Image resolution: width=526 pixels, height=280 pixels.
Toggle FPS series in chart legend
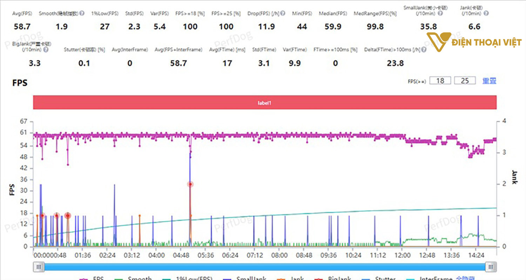[x=92, y=278]
